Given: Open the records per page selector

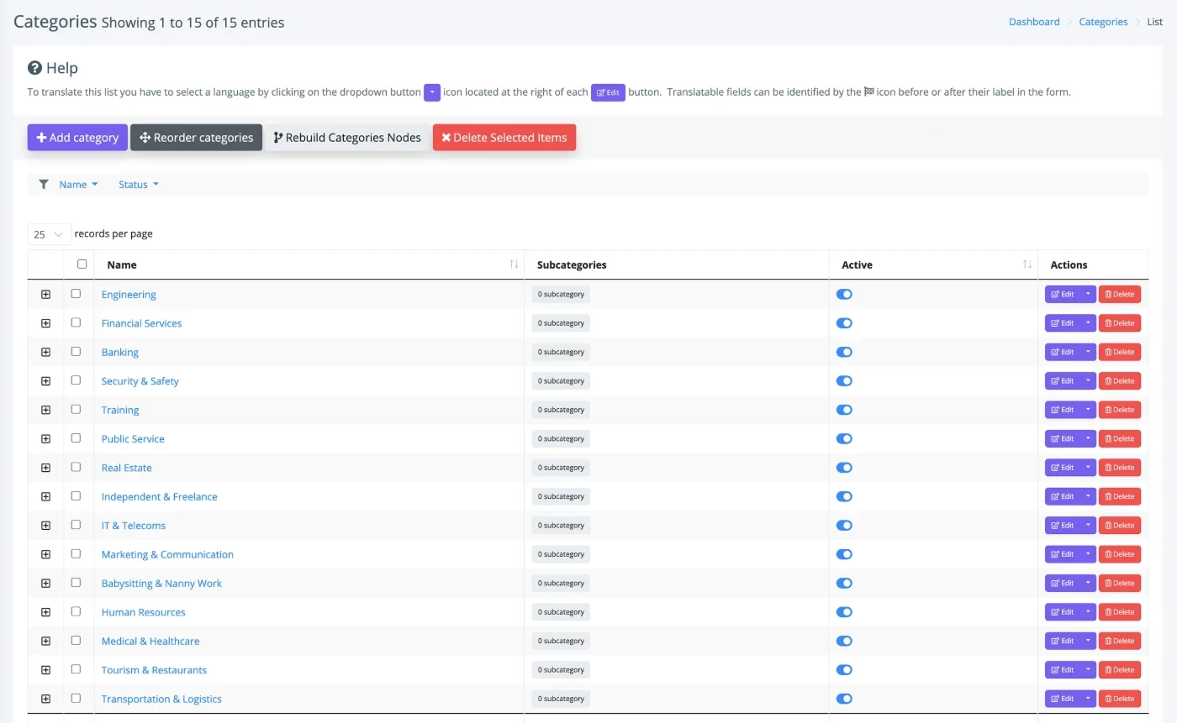Looking at the screenshot, I should click(x=50, y=234).
